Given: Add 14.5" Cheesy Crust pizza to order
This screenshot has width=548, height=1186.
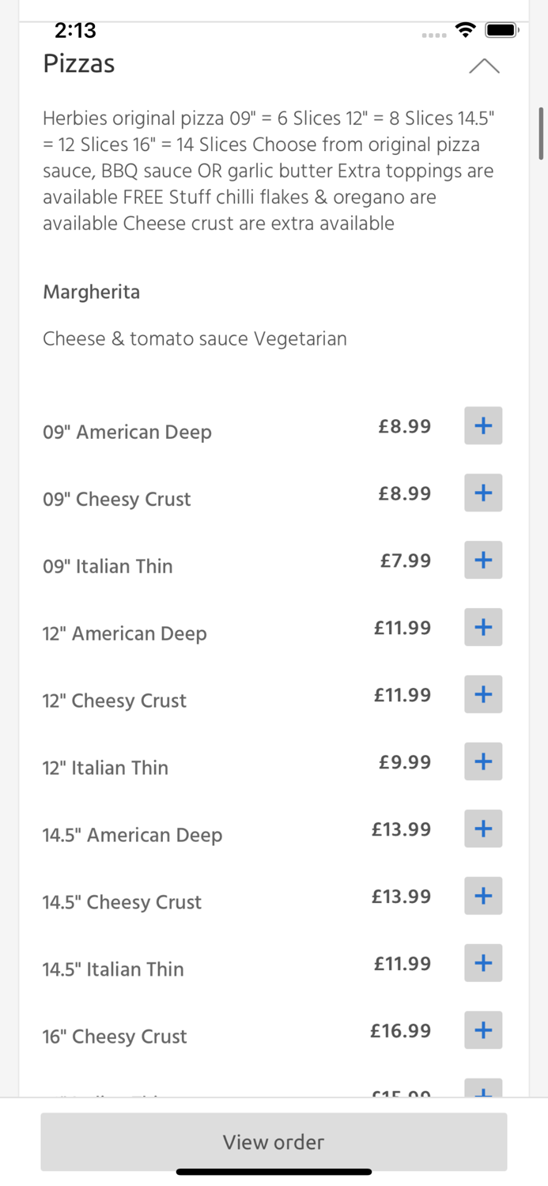Looking at the screenshot, I should [483, 896].
